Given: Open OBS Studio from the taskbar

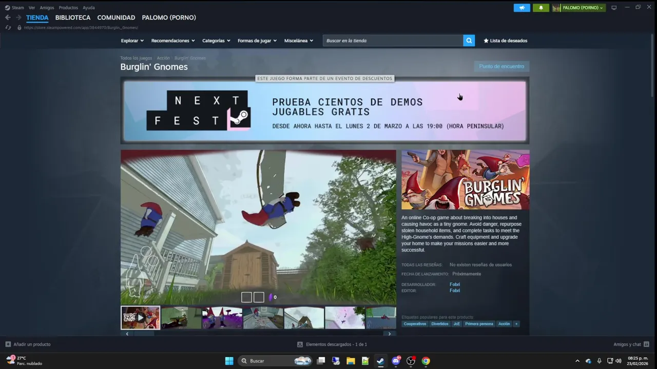Looking at the screenshot, I should (x=411, y=361).
